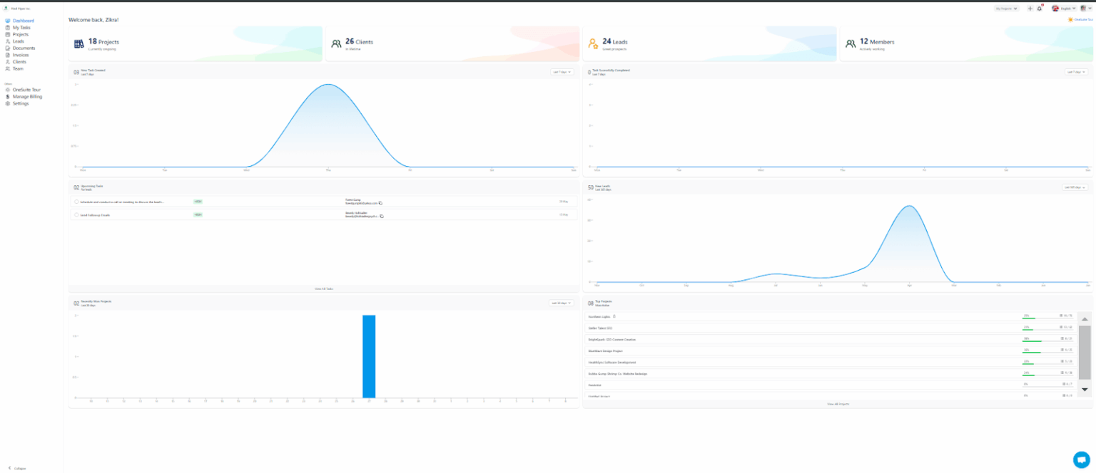The image size is (1096, 473).
Task: Open the Leads section
Action: coord(19,41)
